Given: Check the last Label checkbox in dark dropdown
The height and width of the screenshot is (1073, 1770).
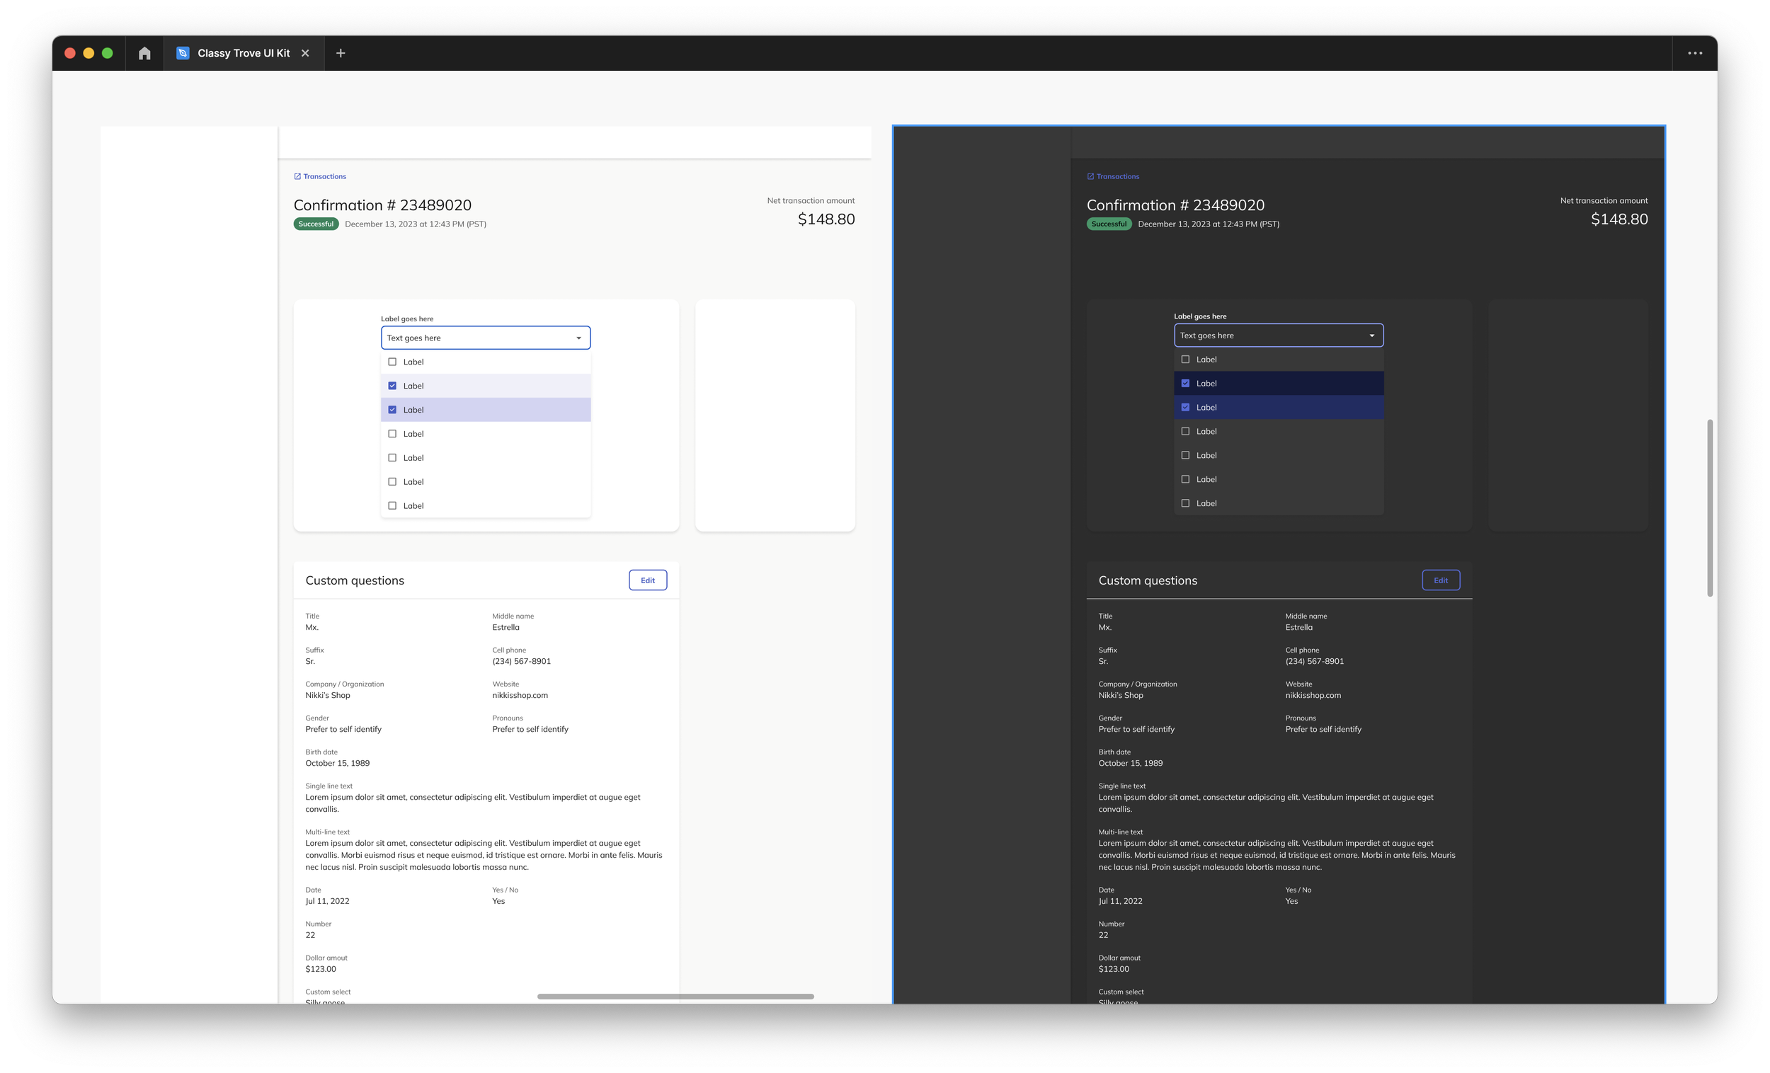Looking at the screenshot, I should pos(1185,503).
